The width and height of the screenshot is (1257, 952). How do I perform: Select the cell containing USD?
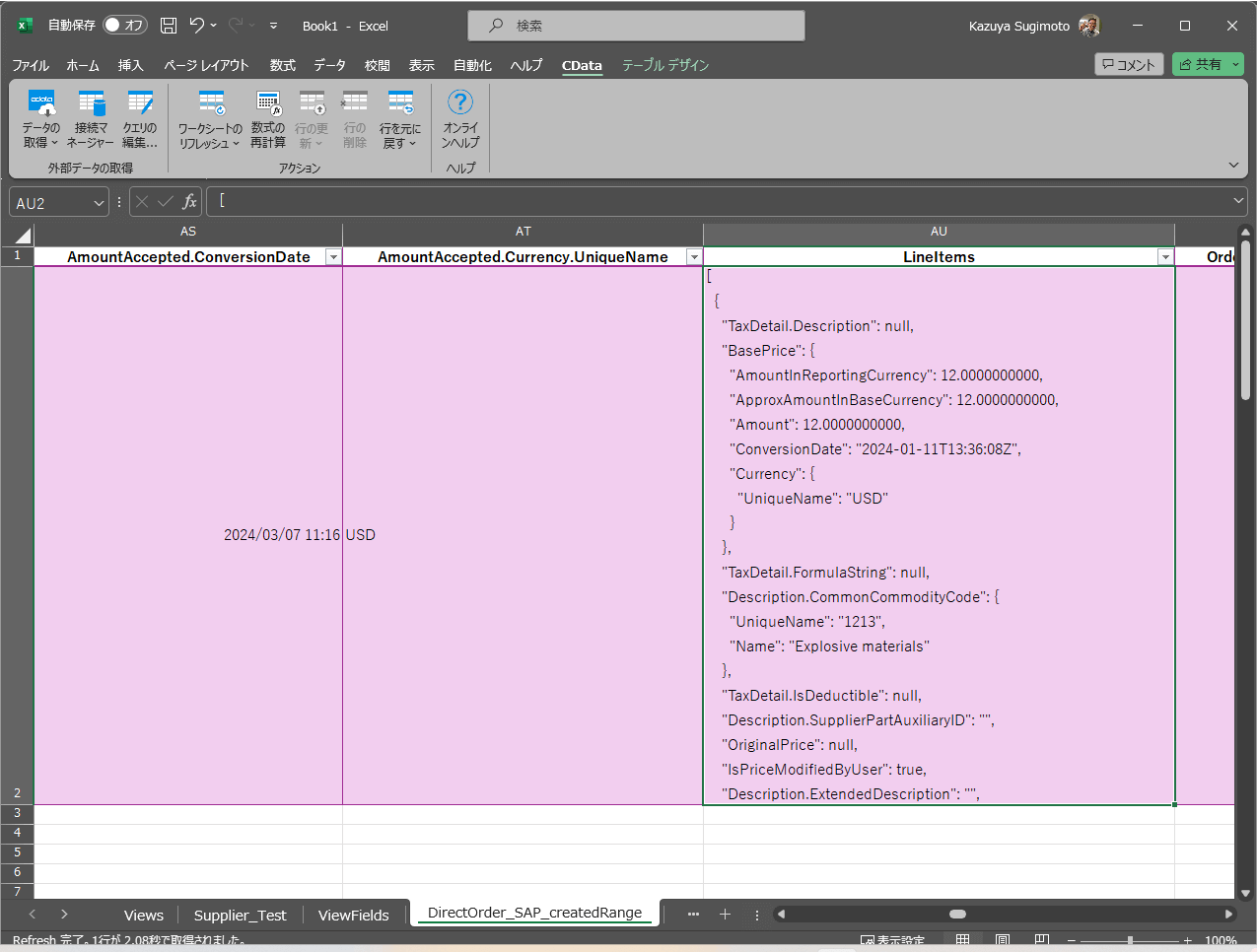[x=523, y=535]
